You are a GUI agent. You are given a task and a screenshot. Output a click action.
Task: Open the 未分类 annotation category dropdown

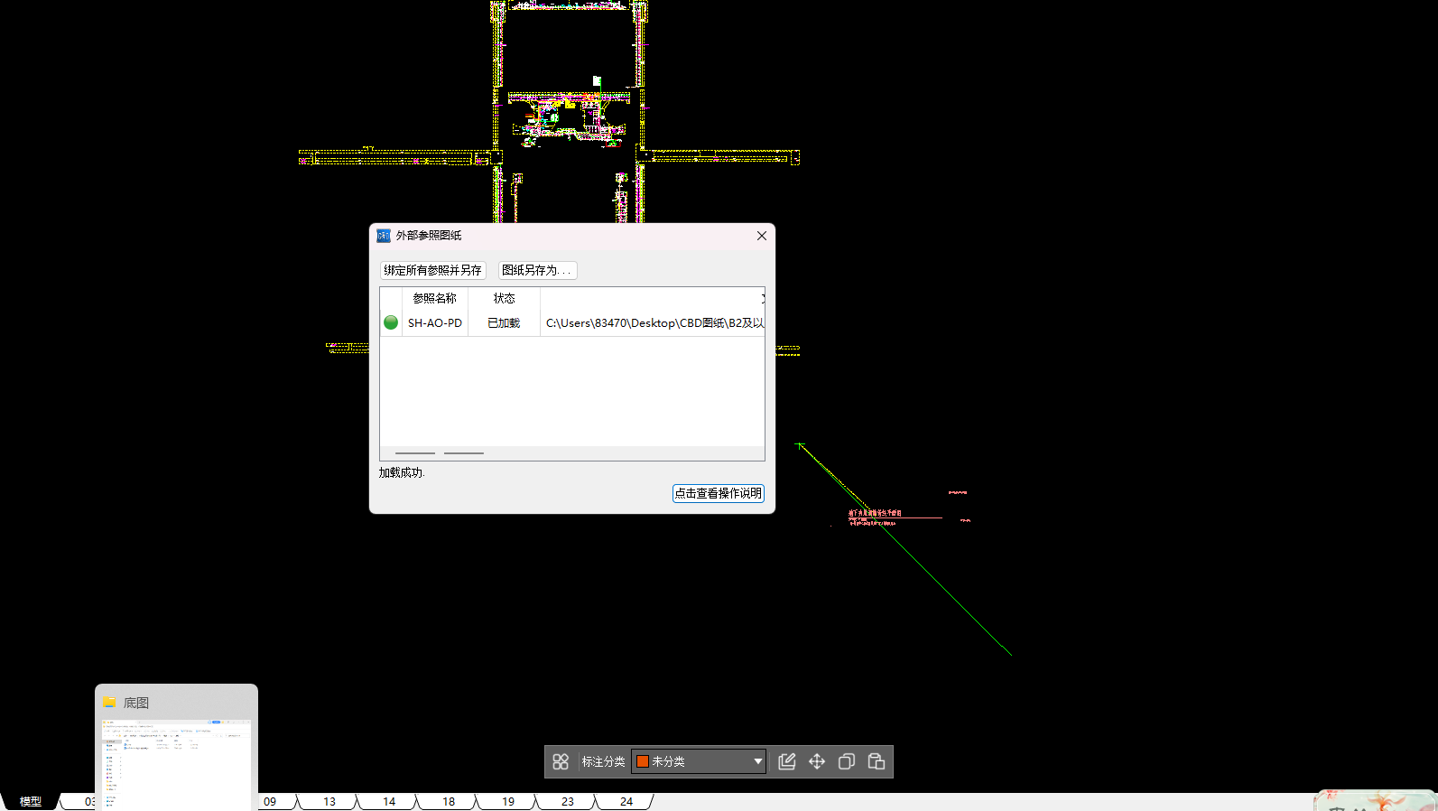(757, 761)
